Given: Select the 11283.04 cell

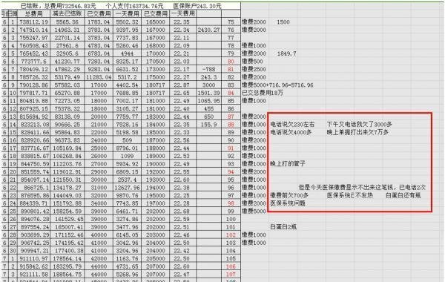Looking at the screenshot, I should [x=99, y=77].
